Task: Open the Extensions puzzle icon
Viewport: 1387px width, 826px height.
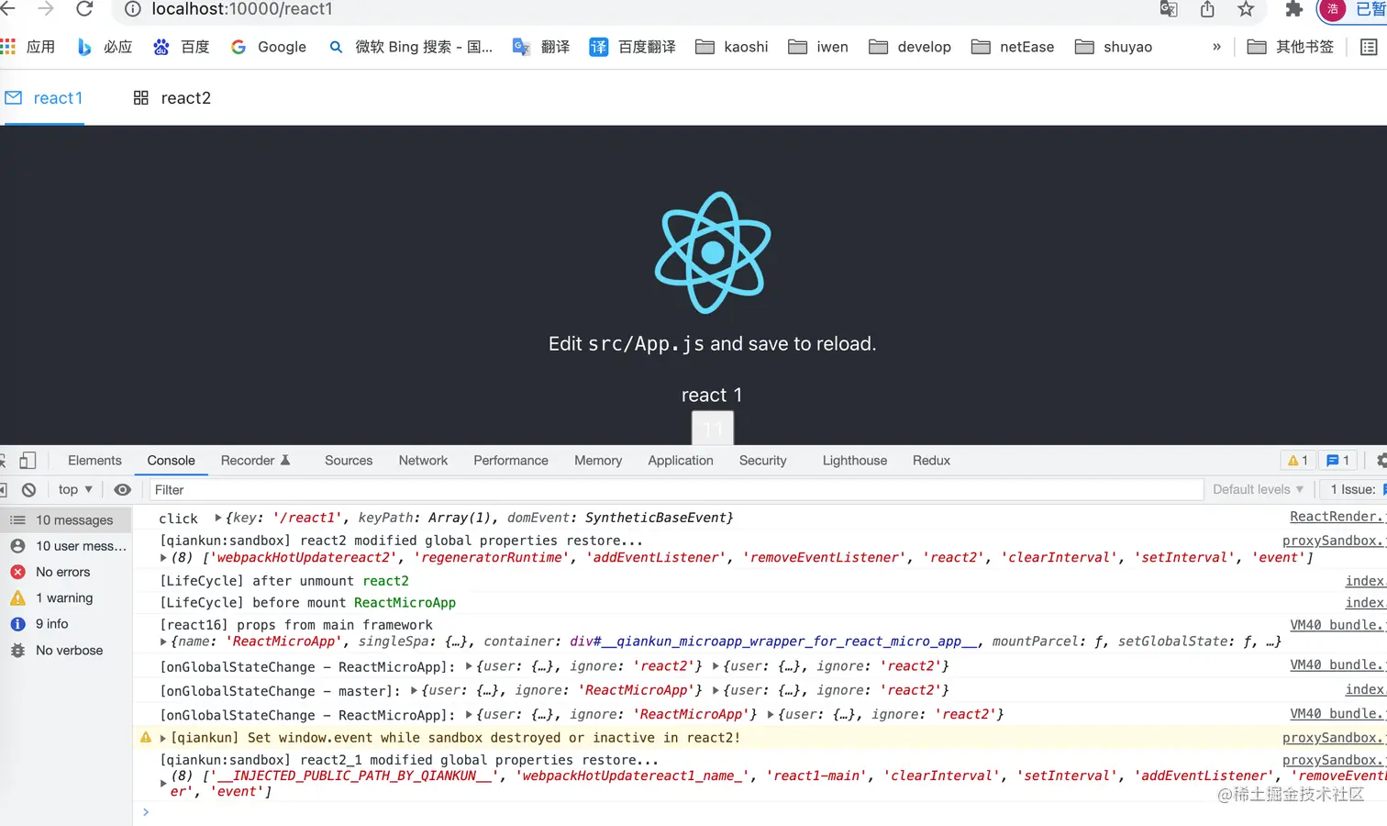Action: (1293, 9)
